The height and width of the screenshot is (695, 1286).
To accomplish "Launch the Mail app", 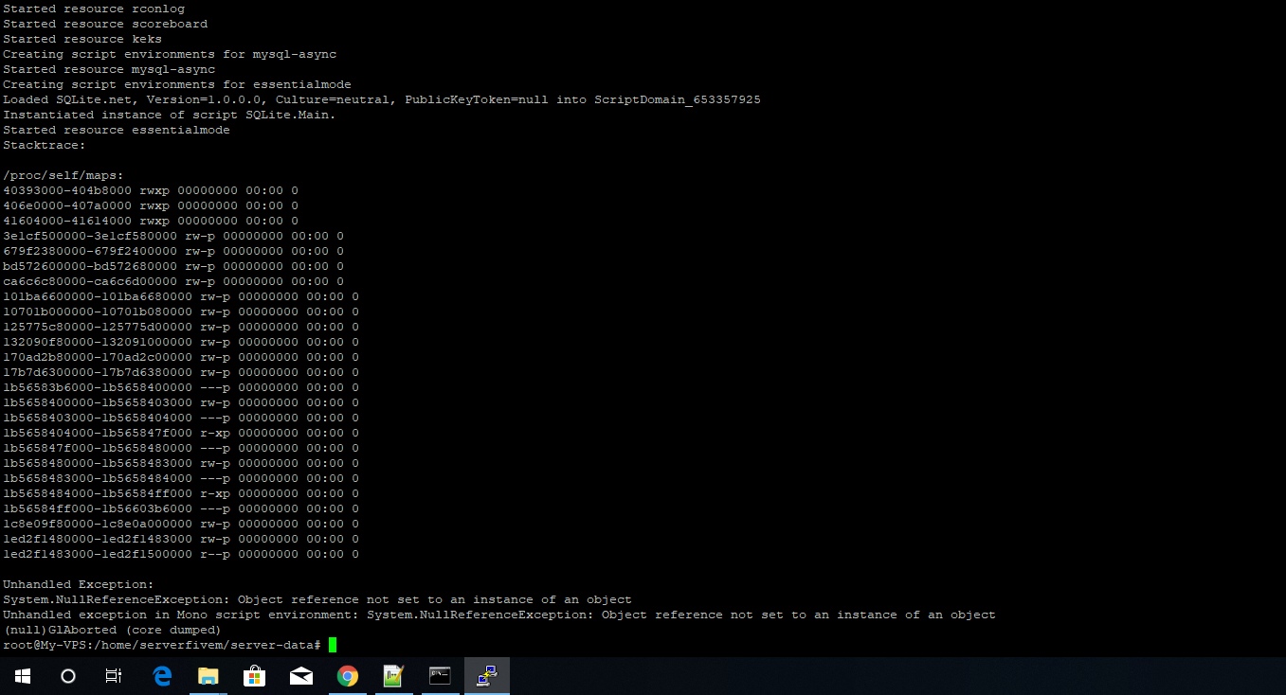I will [300, 676].
